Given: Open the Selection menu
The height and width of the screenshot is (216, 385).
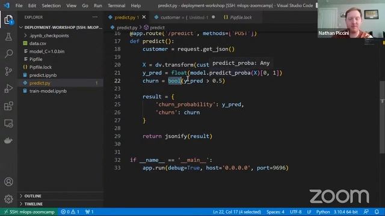Looking at the screenshot, I should pyautogui.click(x=51, y=5).
